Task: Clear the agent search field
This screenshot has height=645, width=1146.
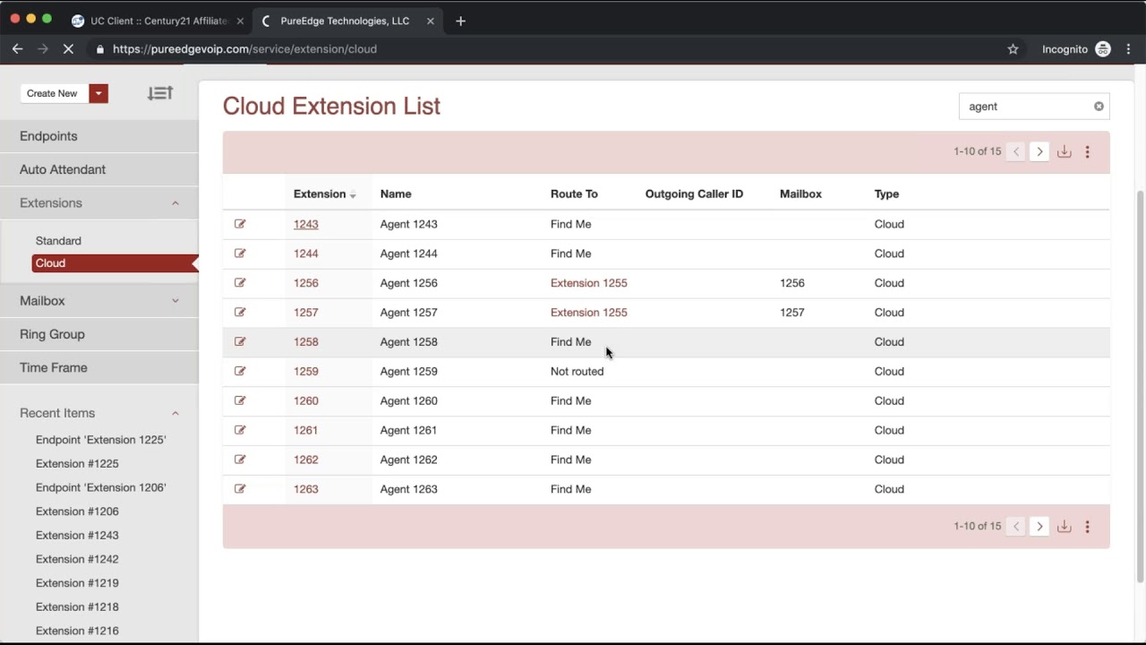Action: click(1099, 107)
